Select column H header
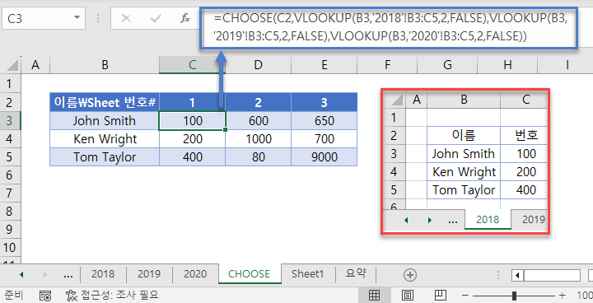 click(x=507, y=65)
